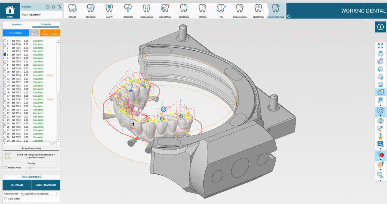Check toolpath 1 Ball T356 checkbox
This screenshot has height=204, width=387.
click(5, 41)
